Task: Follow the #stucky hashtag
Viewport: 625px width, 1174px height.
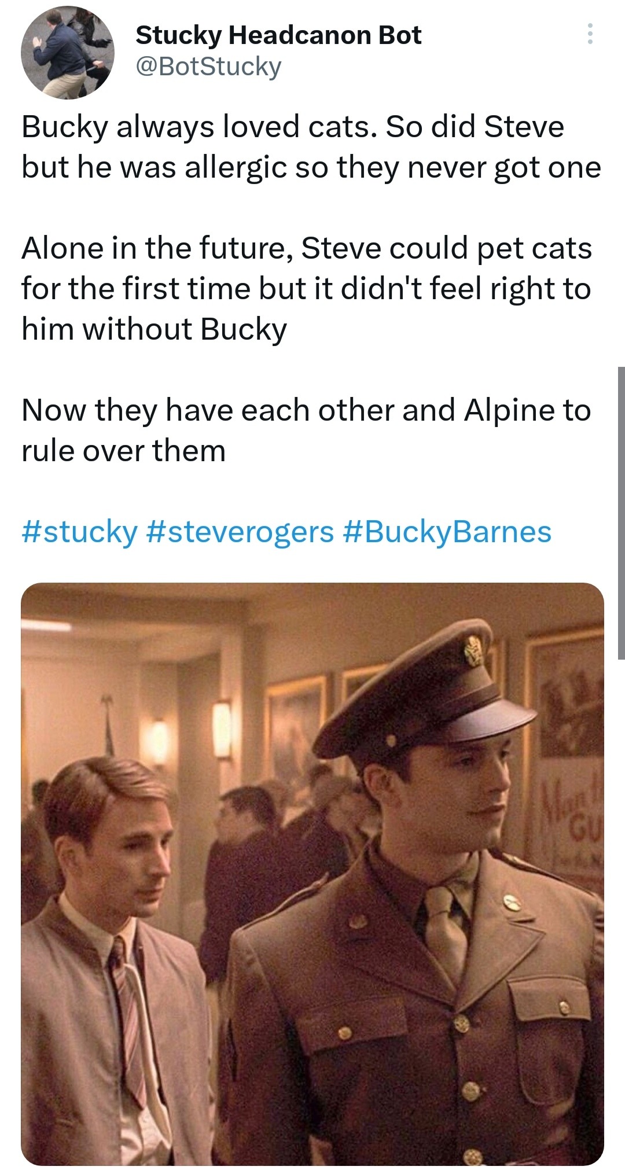Action: pos(79,532)
